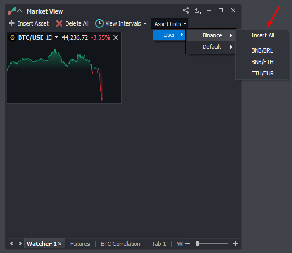
Task: Open the Asset Lists dropdown
Action: click(x=170, y=24)
